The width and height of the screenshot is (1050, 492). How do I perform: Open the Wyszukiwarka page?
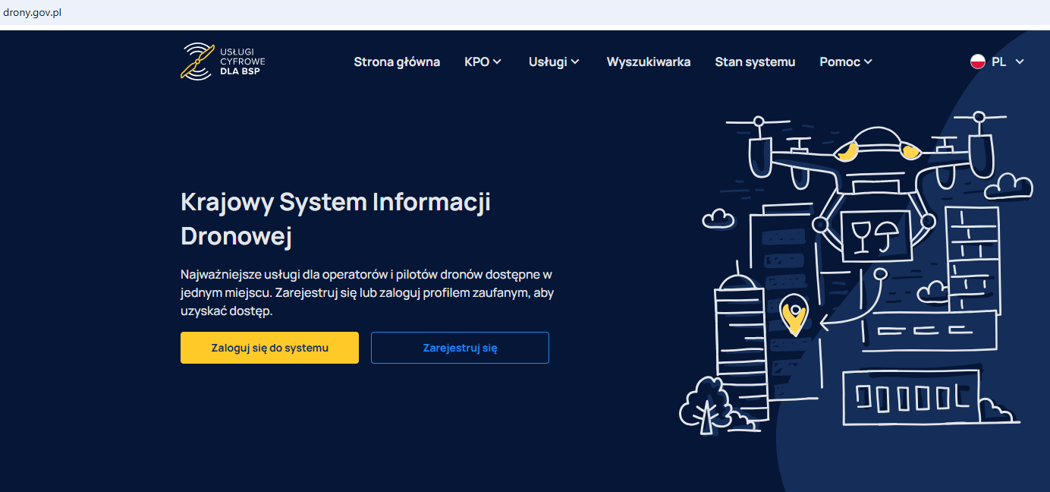tap(649, 61)
